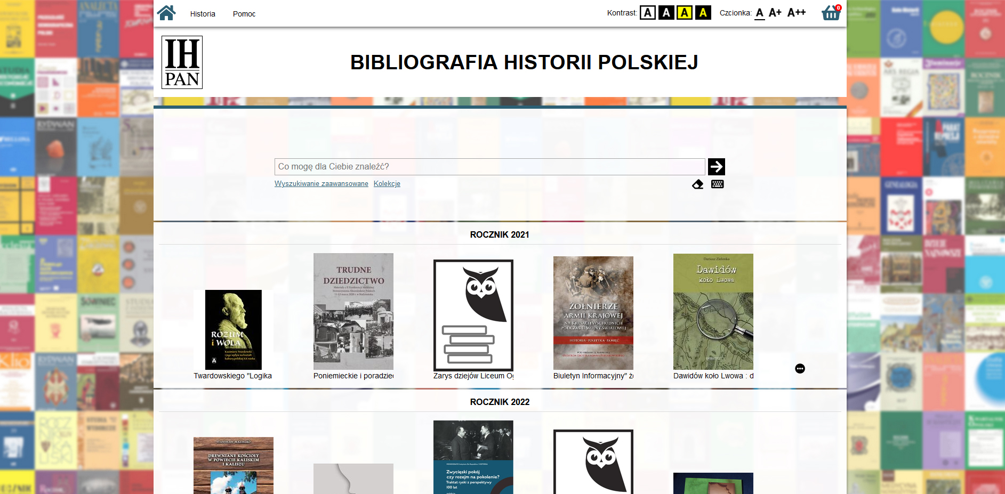Open the Dawidów koło Lwowa cover

click(713, 312)
